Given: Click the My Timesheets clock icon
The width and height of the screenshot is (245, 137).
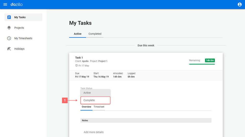Looking at the screenshot, I should pyautogui.click(x=9, y=38).
